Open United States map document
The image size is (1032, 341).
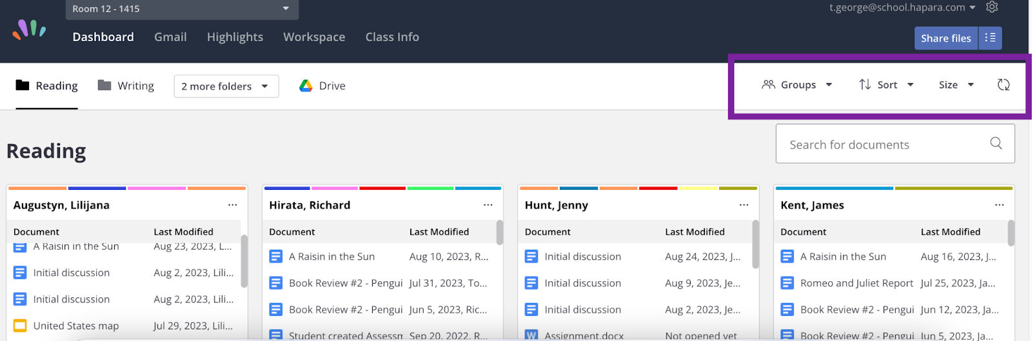pos(76,326)
